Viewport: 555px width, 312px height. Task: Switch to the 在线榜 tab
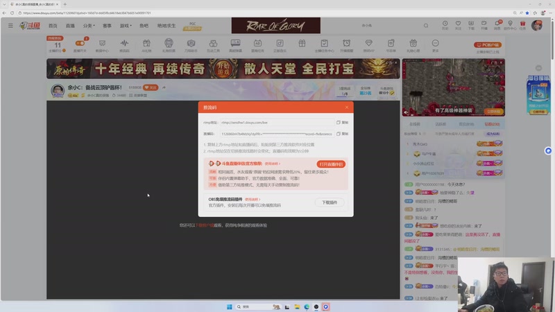414,124
